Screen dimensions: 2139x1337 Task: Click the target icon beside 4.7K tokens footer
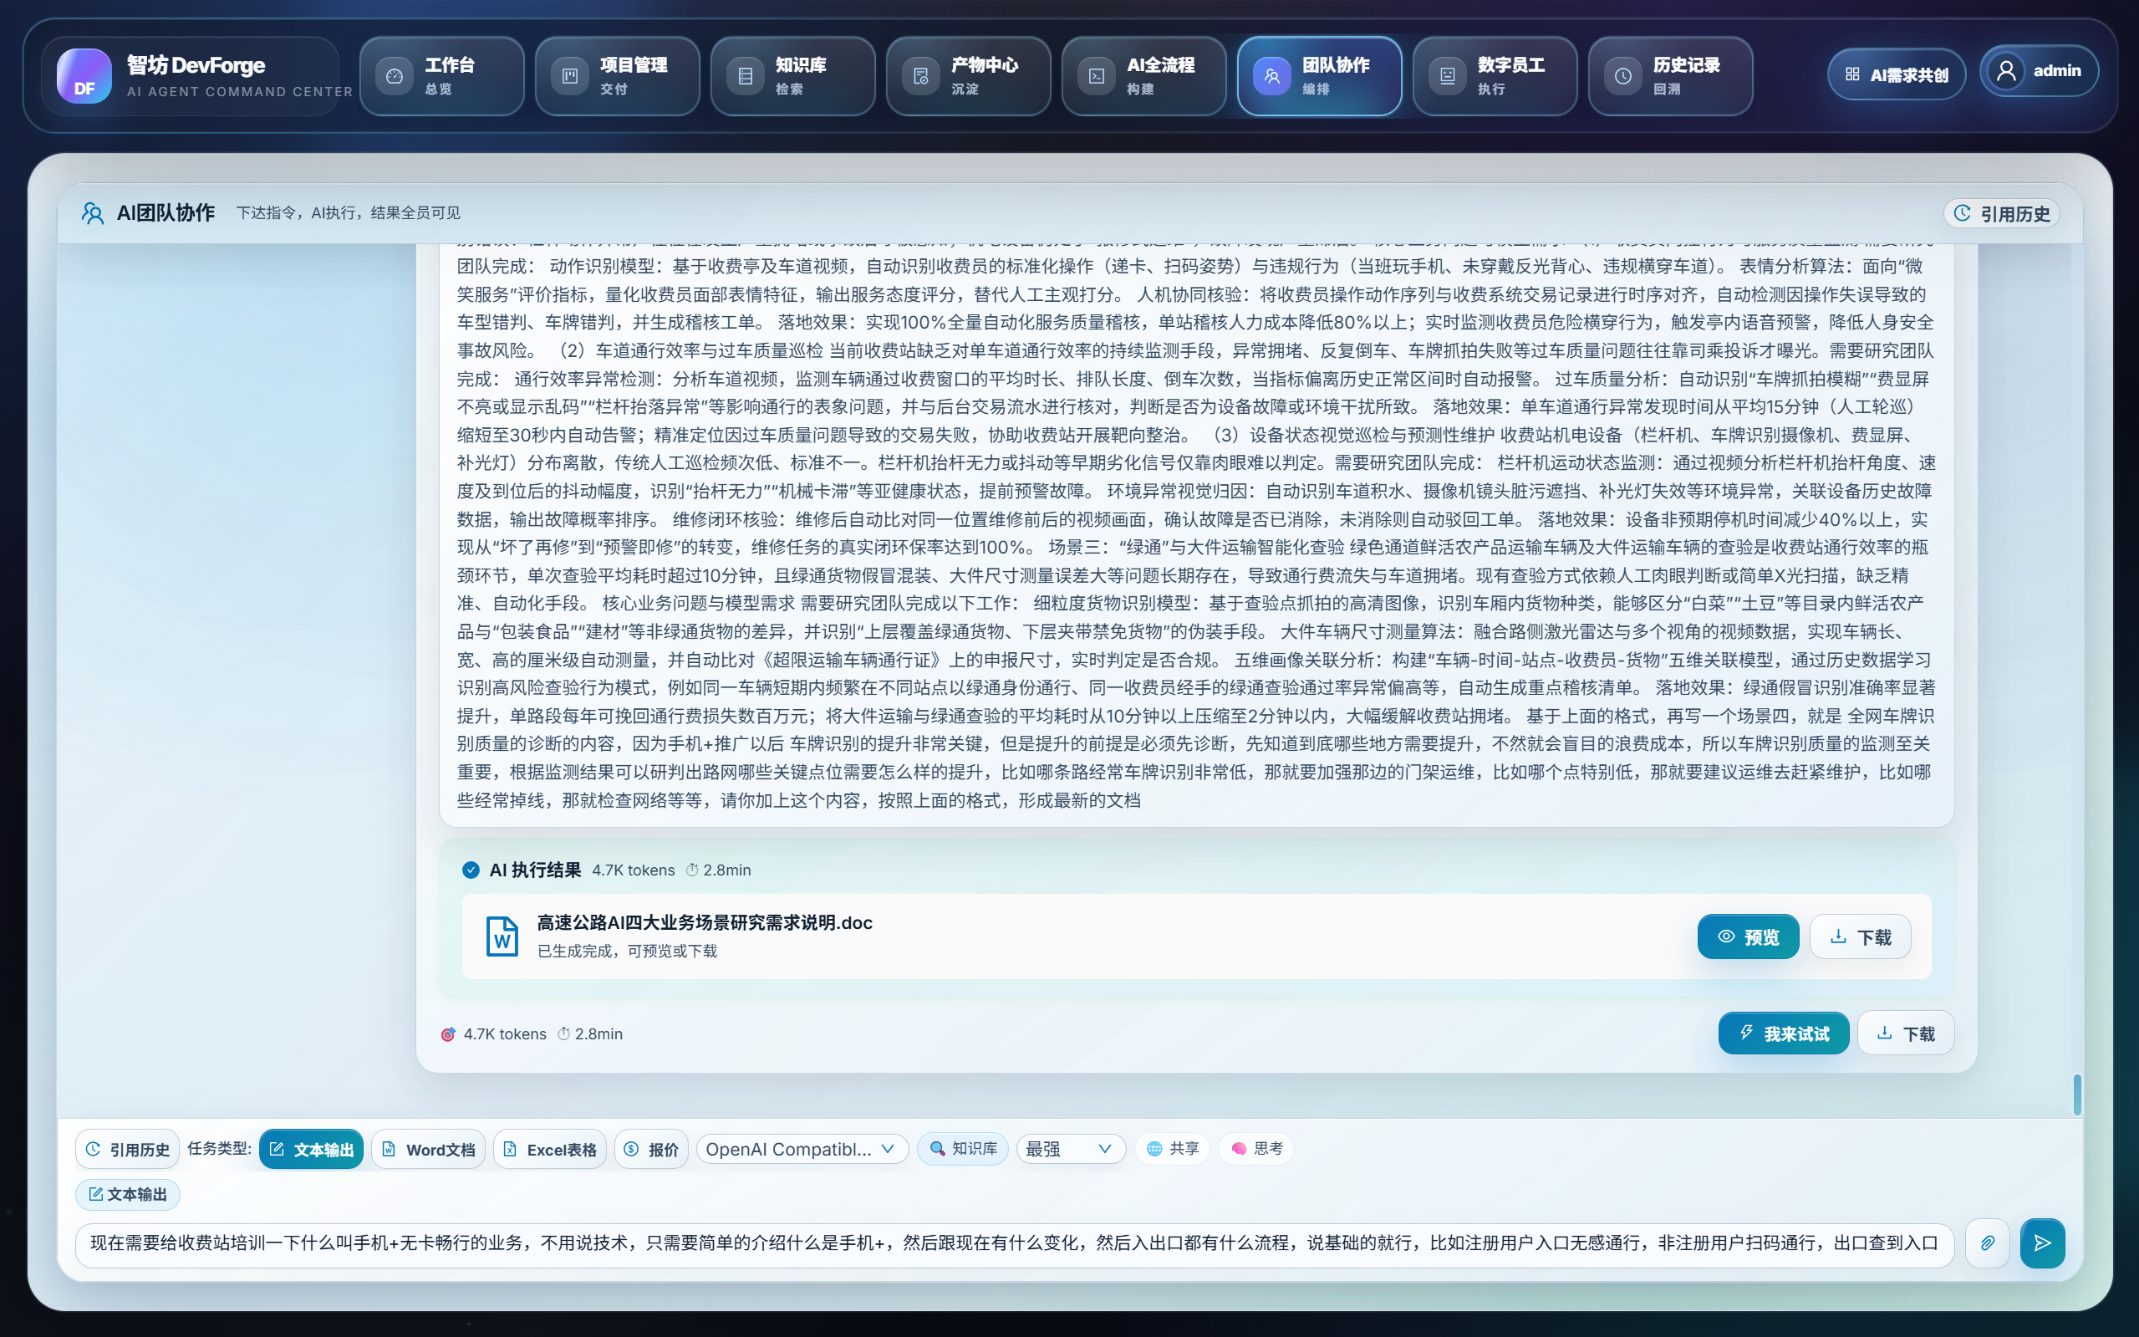coord(448,1033)
